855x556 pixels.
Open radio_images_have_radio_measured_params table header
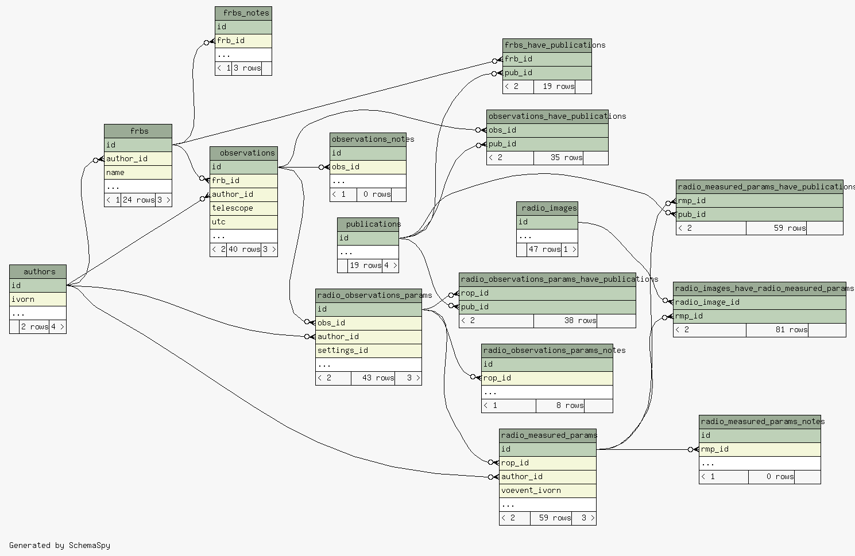(760, 289)
